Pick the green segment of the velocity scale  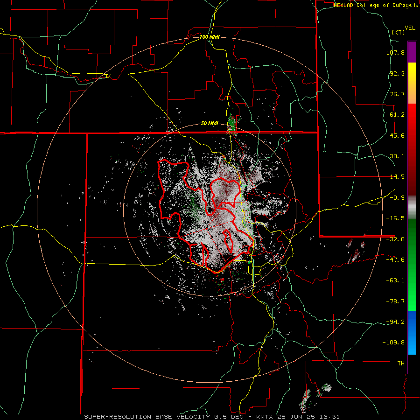412,265
